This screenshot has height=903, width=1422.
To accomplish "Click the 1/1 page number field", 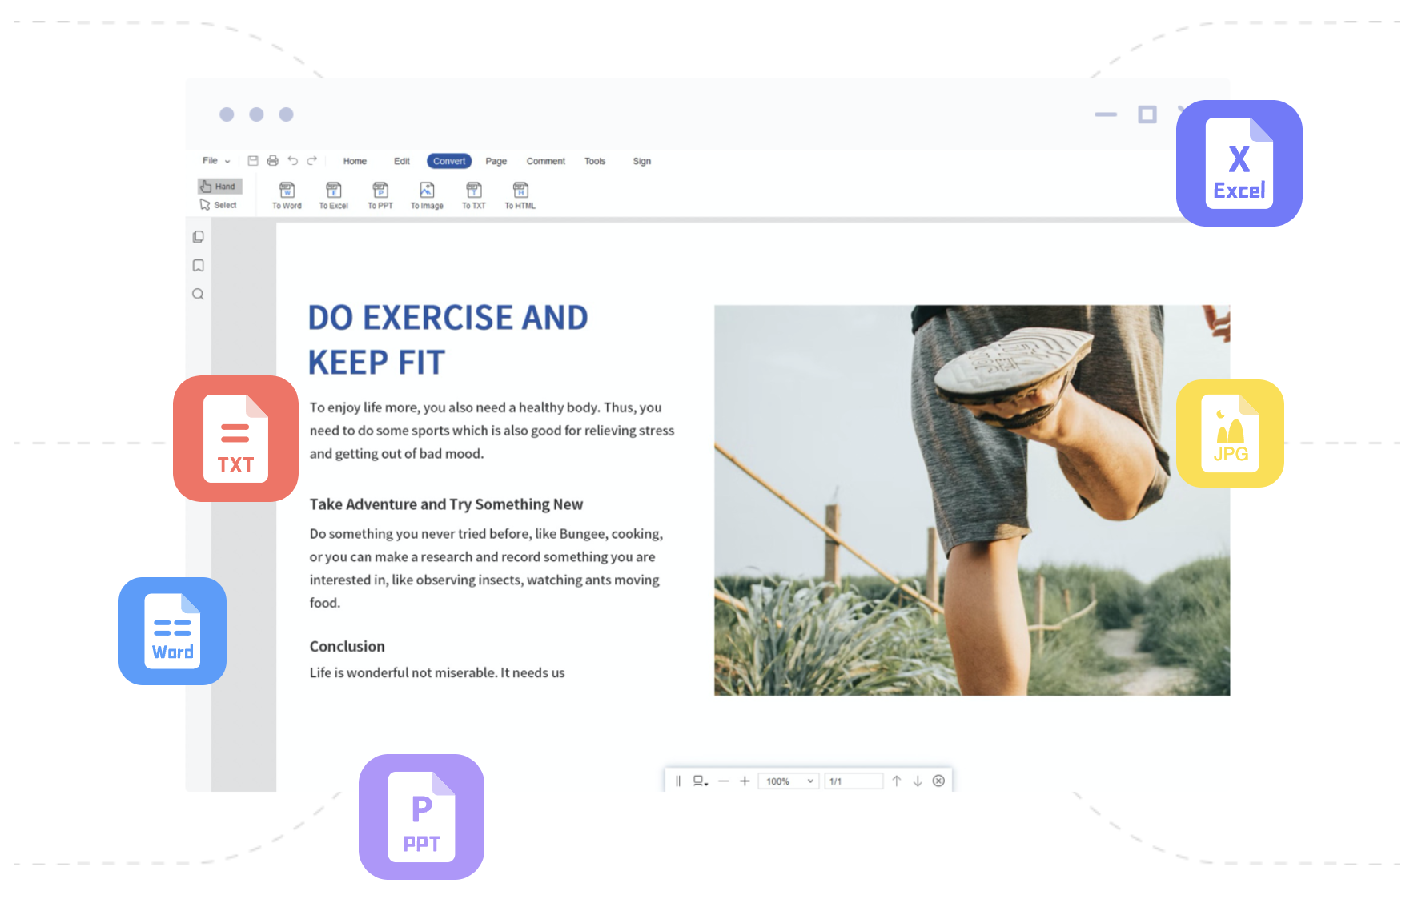I will [854, 781].
